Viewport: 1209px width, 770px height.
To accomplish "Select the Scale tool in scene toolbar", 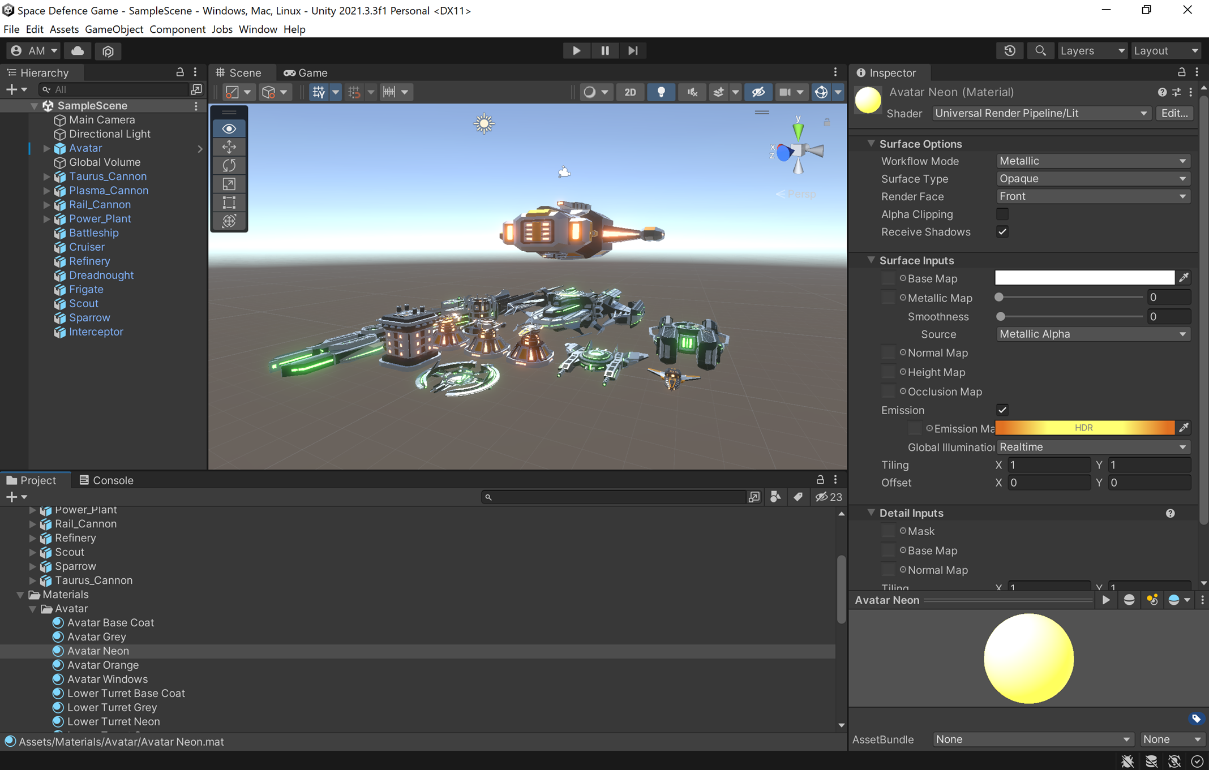I will [229, 184].
